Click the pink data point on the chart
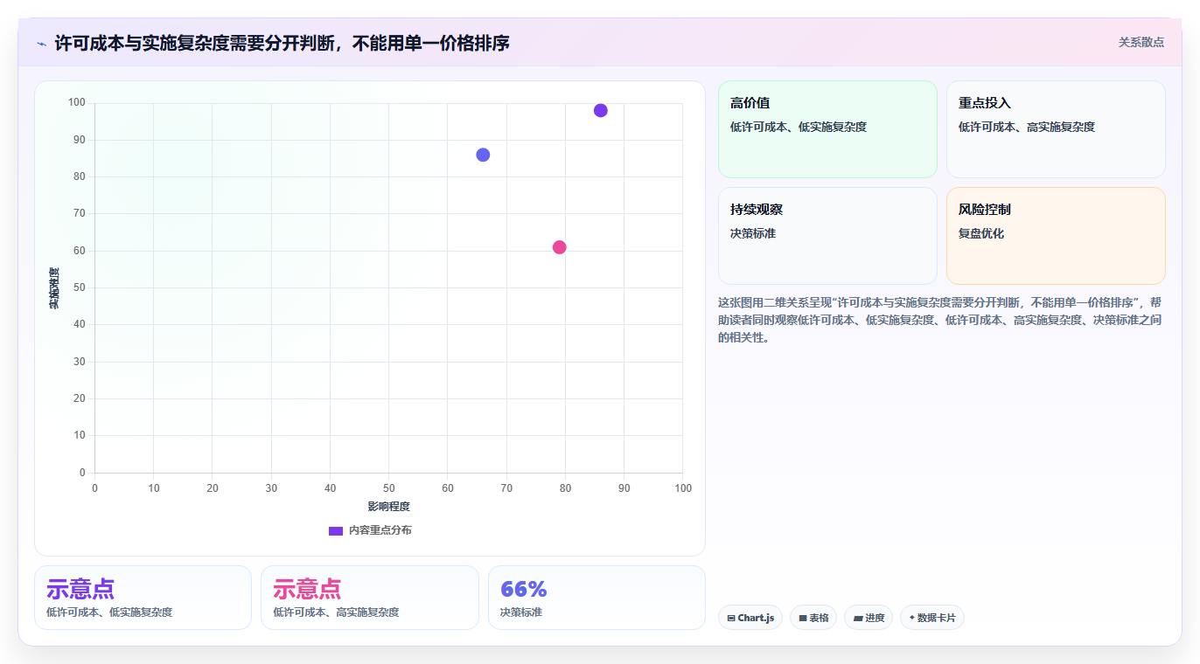 (560, 247)
